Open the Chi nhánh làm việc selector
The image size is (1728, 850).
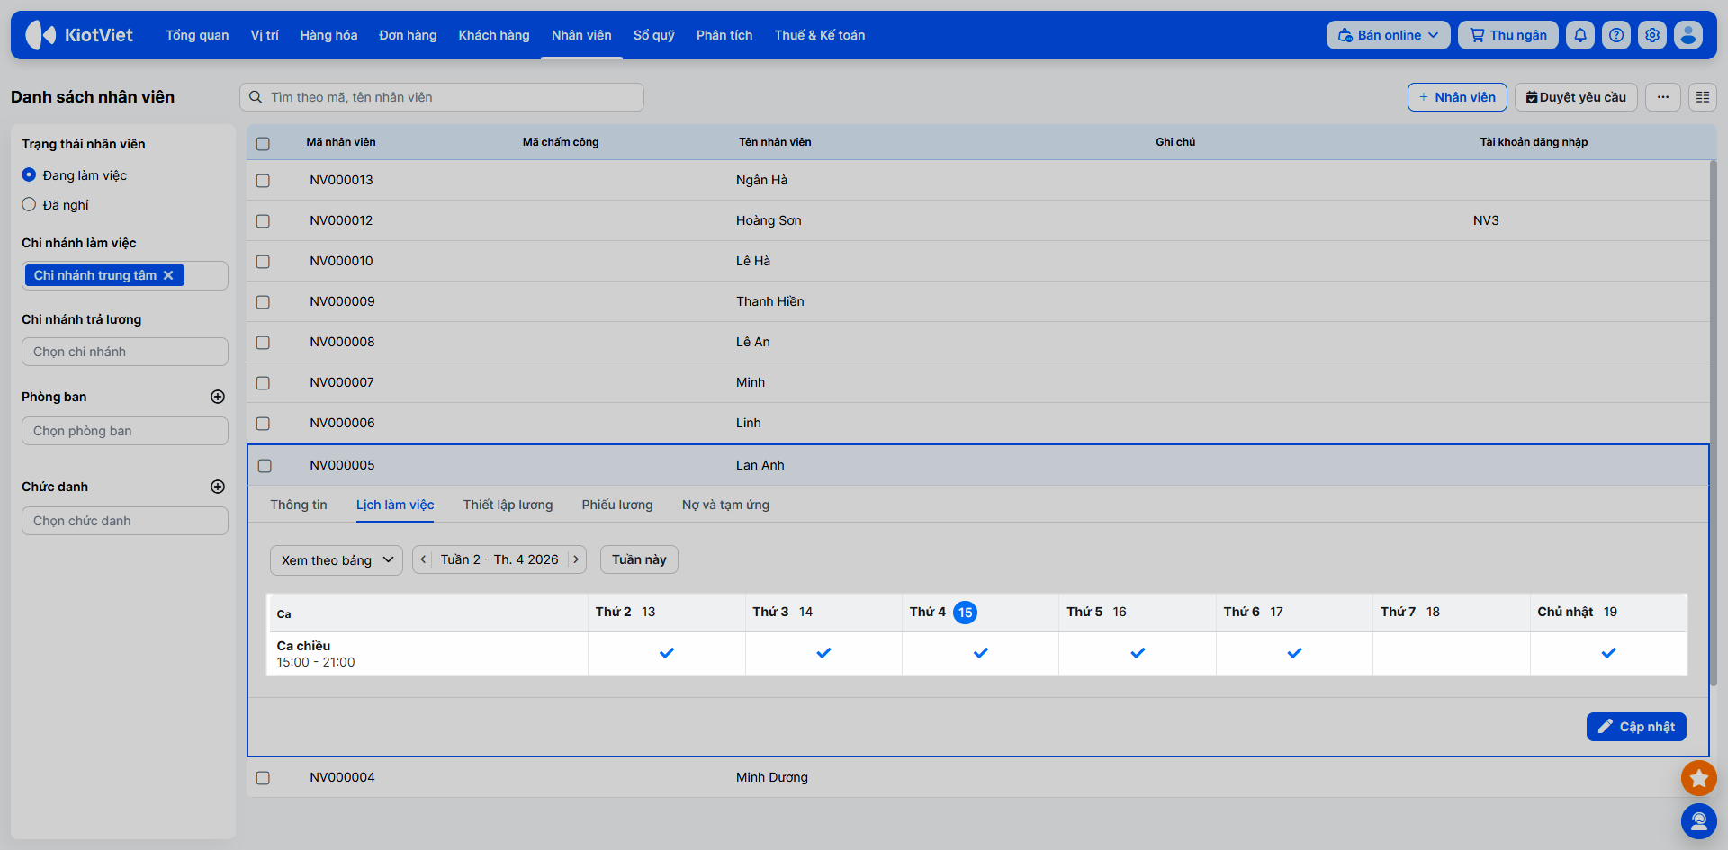125,275
